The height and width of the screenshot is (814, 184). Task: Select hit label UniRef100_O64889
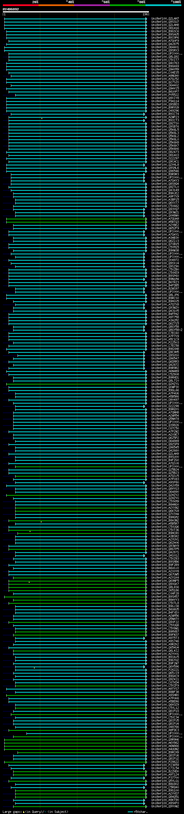coord(165,442)
